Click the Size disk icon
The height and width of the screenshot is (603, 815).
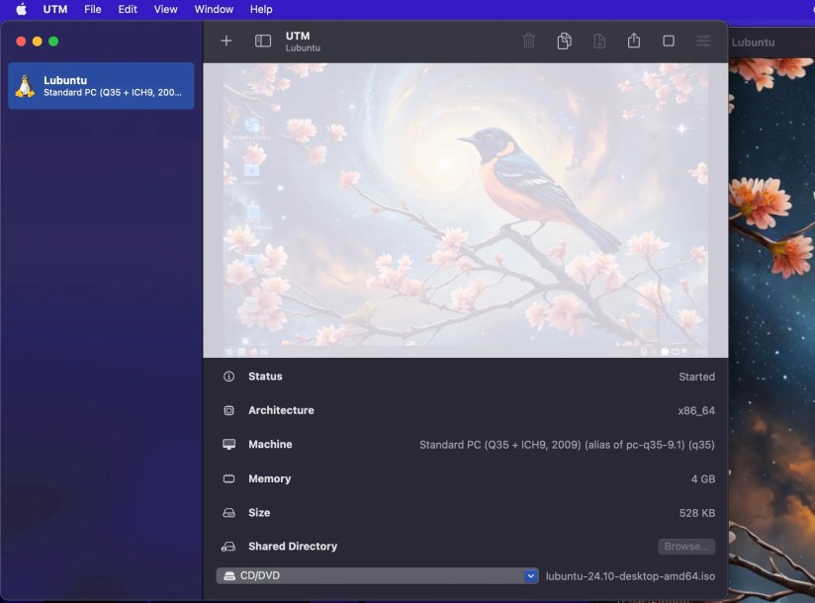click(x=228, y=513)
